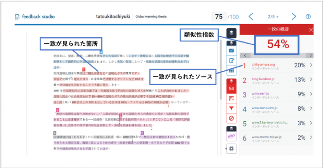Go to the next paper arrow

click(294, 17)
